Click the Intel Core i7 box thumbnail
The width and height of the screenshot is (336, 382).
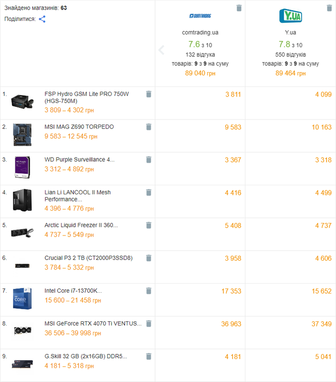click(x=22, y=299)
